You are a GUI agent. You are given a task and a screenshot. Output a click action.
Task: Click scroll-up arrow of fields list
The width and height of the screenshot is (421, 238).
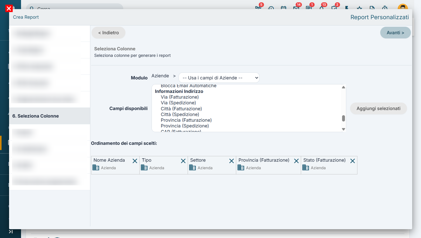point(343,87)
